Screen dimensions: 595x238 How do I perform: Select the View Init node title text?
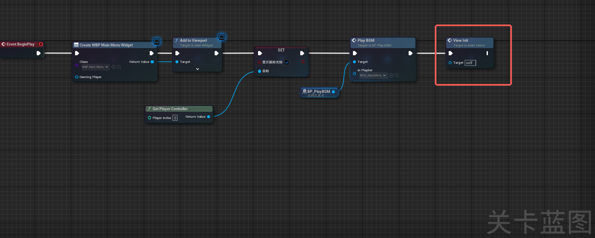point(461,41)
